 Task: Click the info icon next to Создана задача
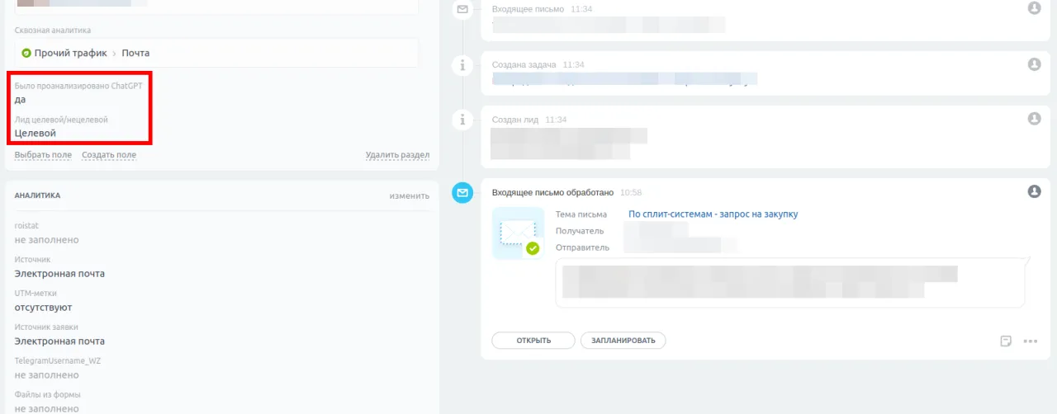pyautogui.click(x=462, y=64)
